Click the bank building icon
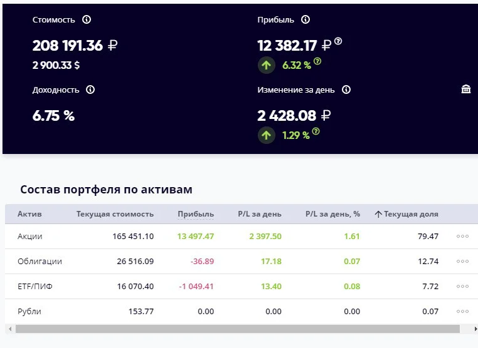 tap(466, 89)
